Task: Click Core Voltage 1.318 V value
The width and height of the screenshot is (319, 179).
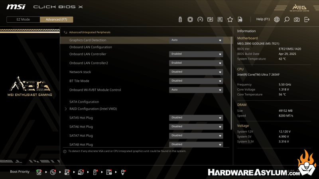Action: 284,89
